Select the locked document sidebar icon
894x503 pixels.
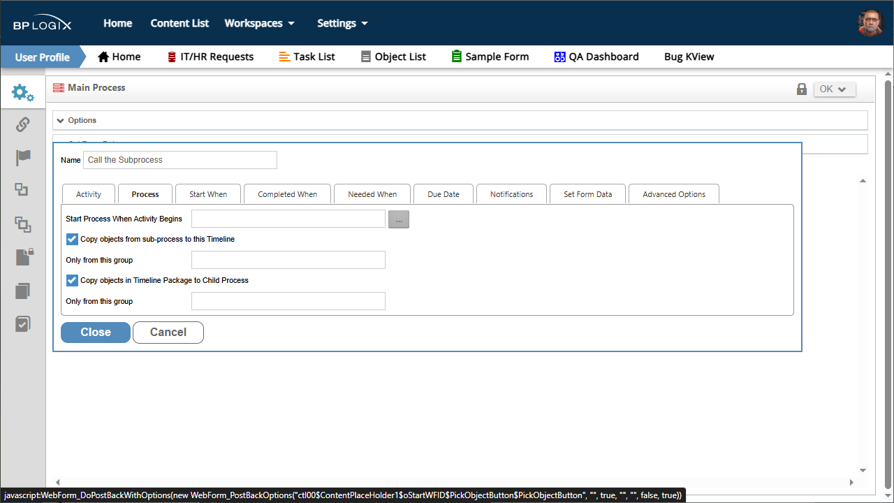click(x=24, y=256)
